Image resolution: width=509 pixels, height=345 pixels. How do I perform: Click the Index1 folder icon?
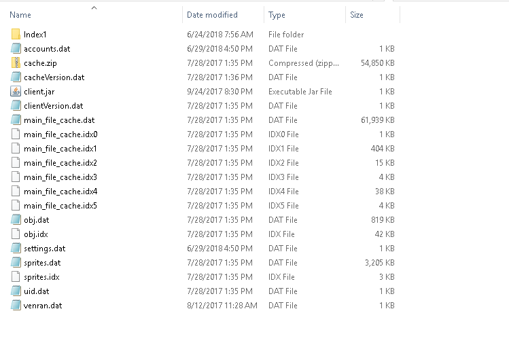16,34
